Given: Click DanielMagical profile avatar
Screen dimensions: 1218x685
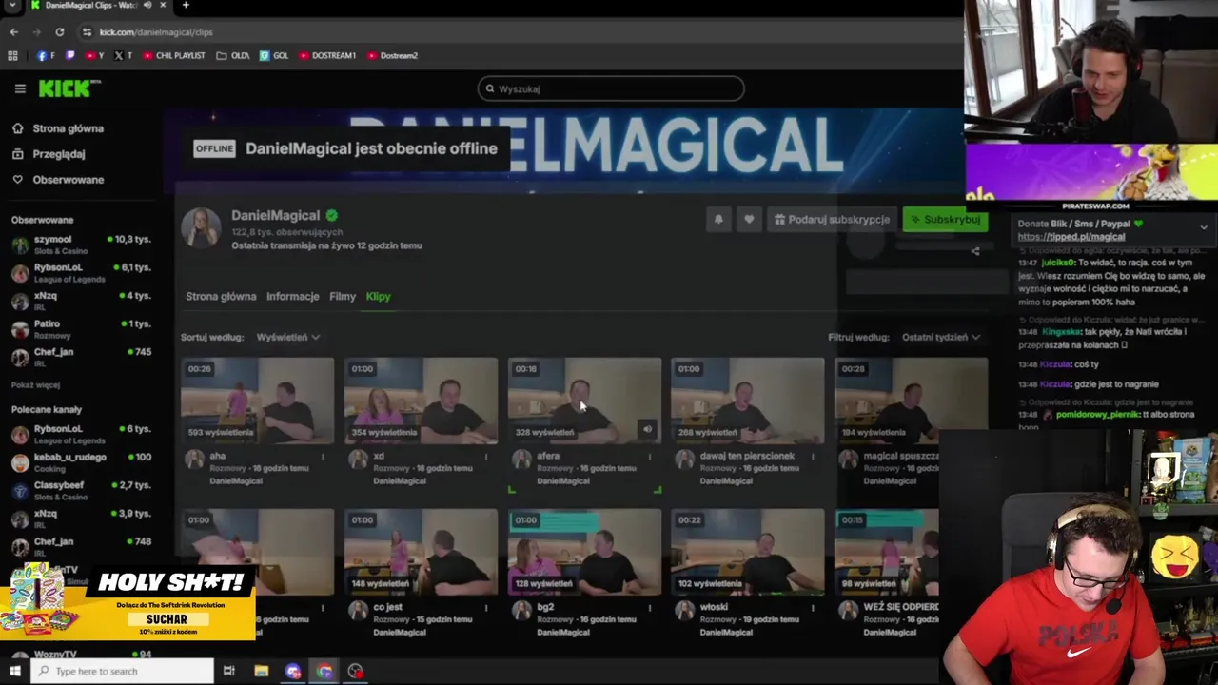Looking at the screenshot, I should click(201, 226).
